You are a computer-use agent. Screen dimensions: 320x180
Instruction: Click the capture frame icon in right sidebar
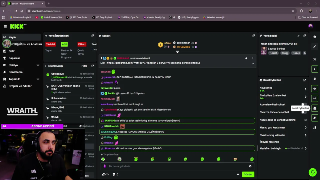(314, 59)
